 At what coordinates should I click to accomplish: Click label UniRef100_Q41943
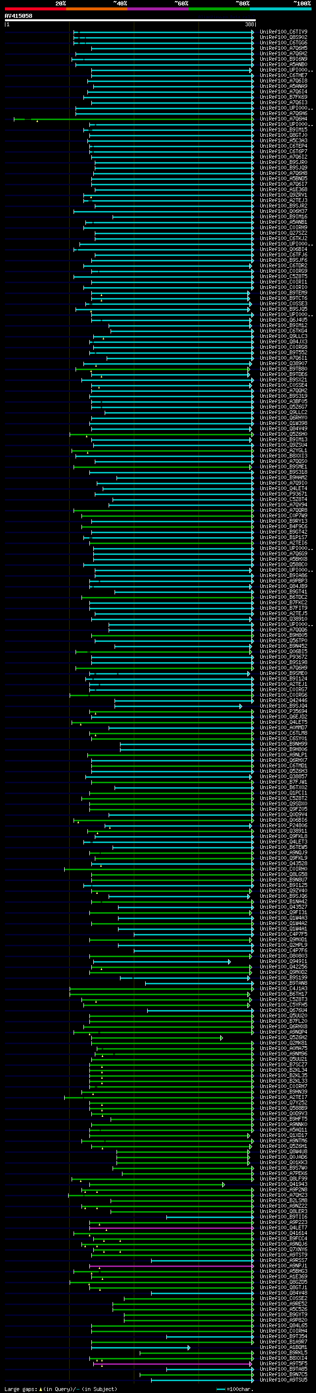[283, 1184]
